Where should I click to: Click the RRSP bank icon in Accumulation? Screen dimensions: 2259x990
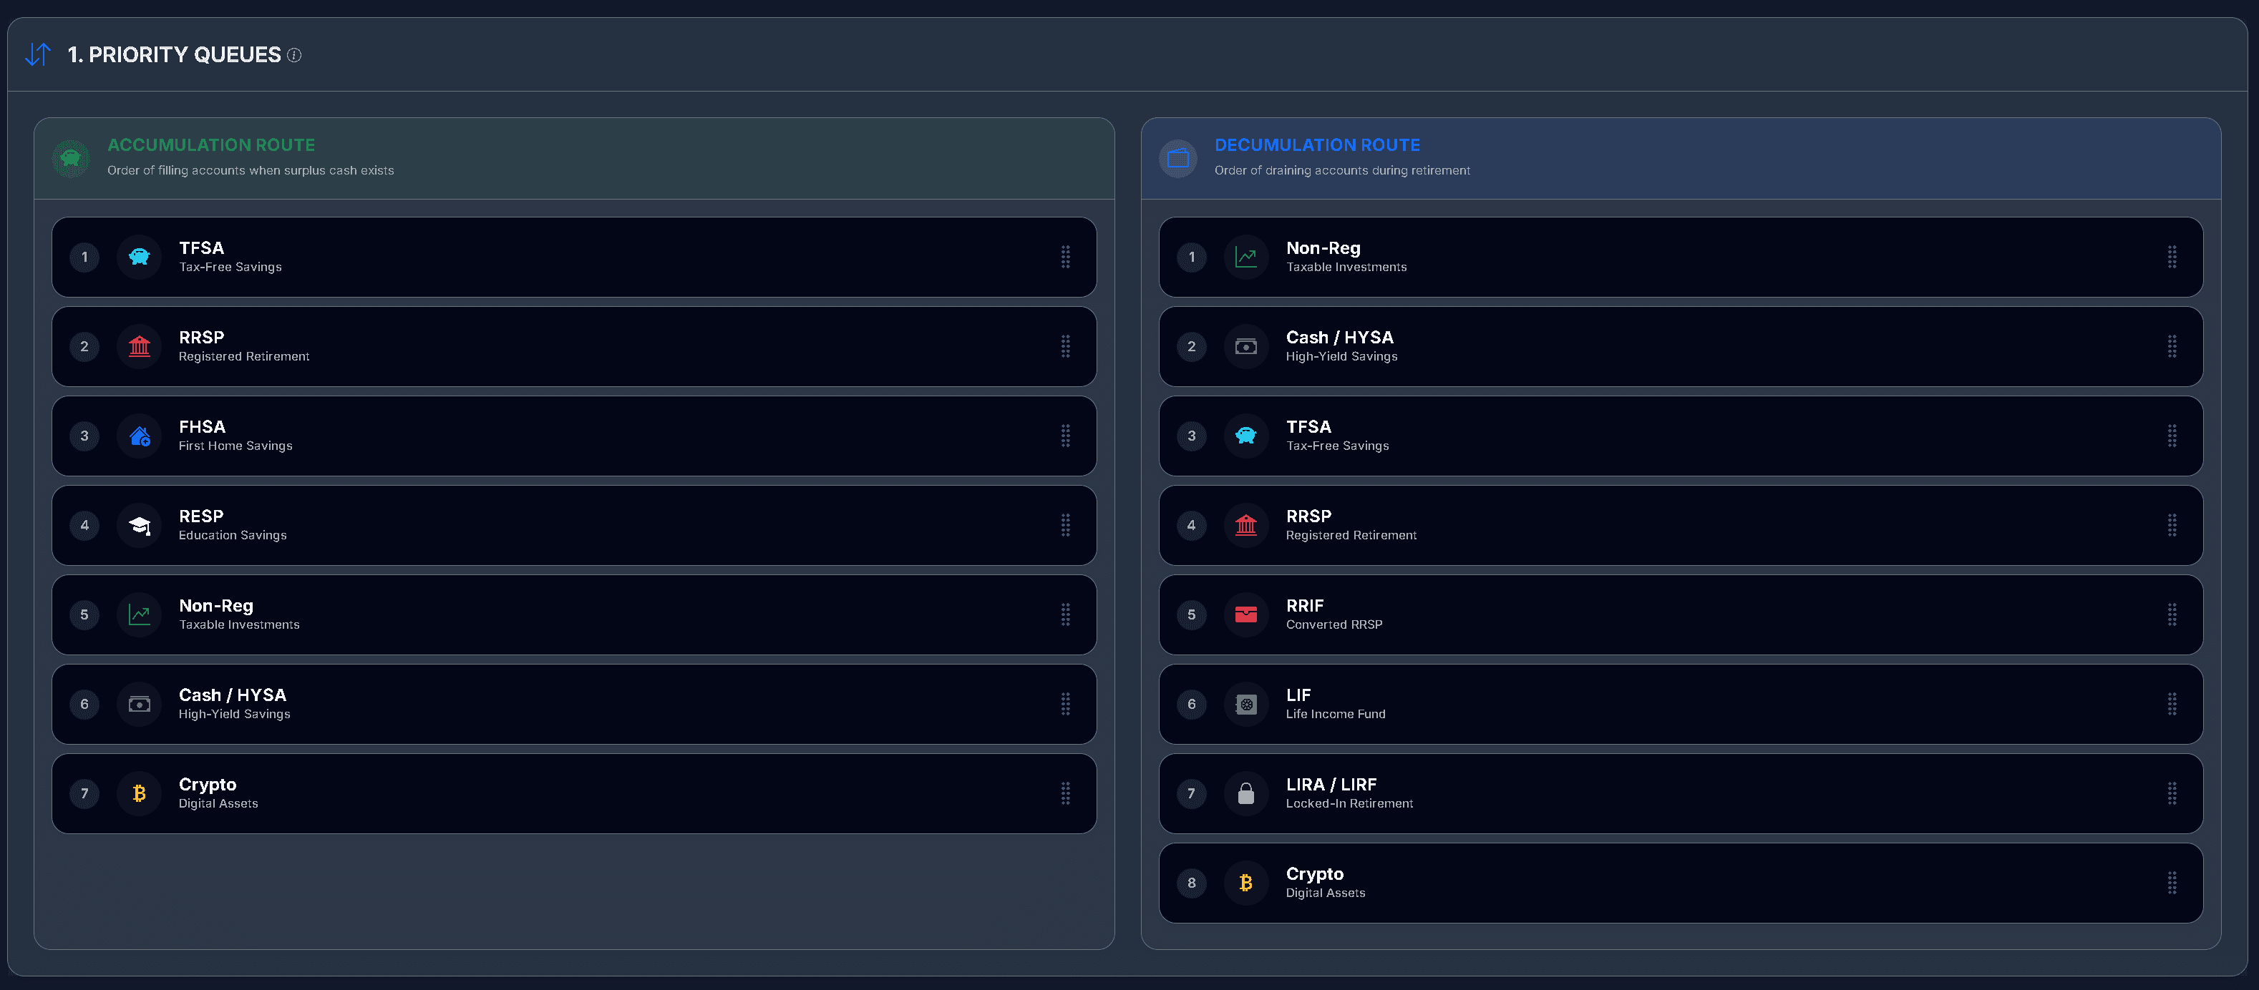tap(140, 346)
